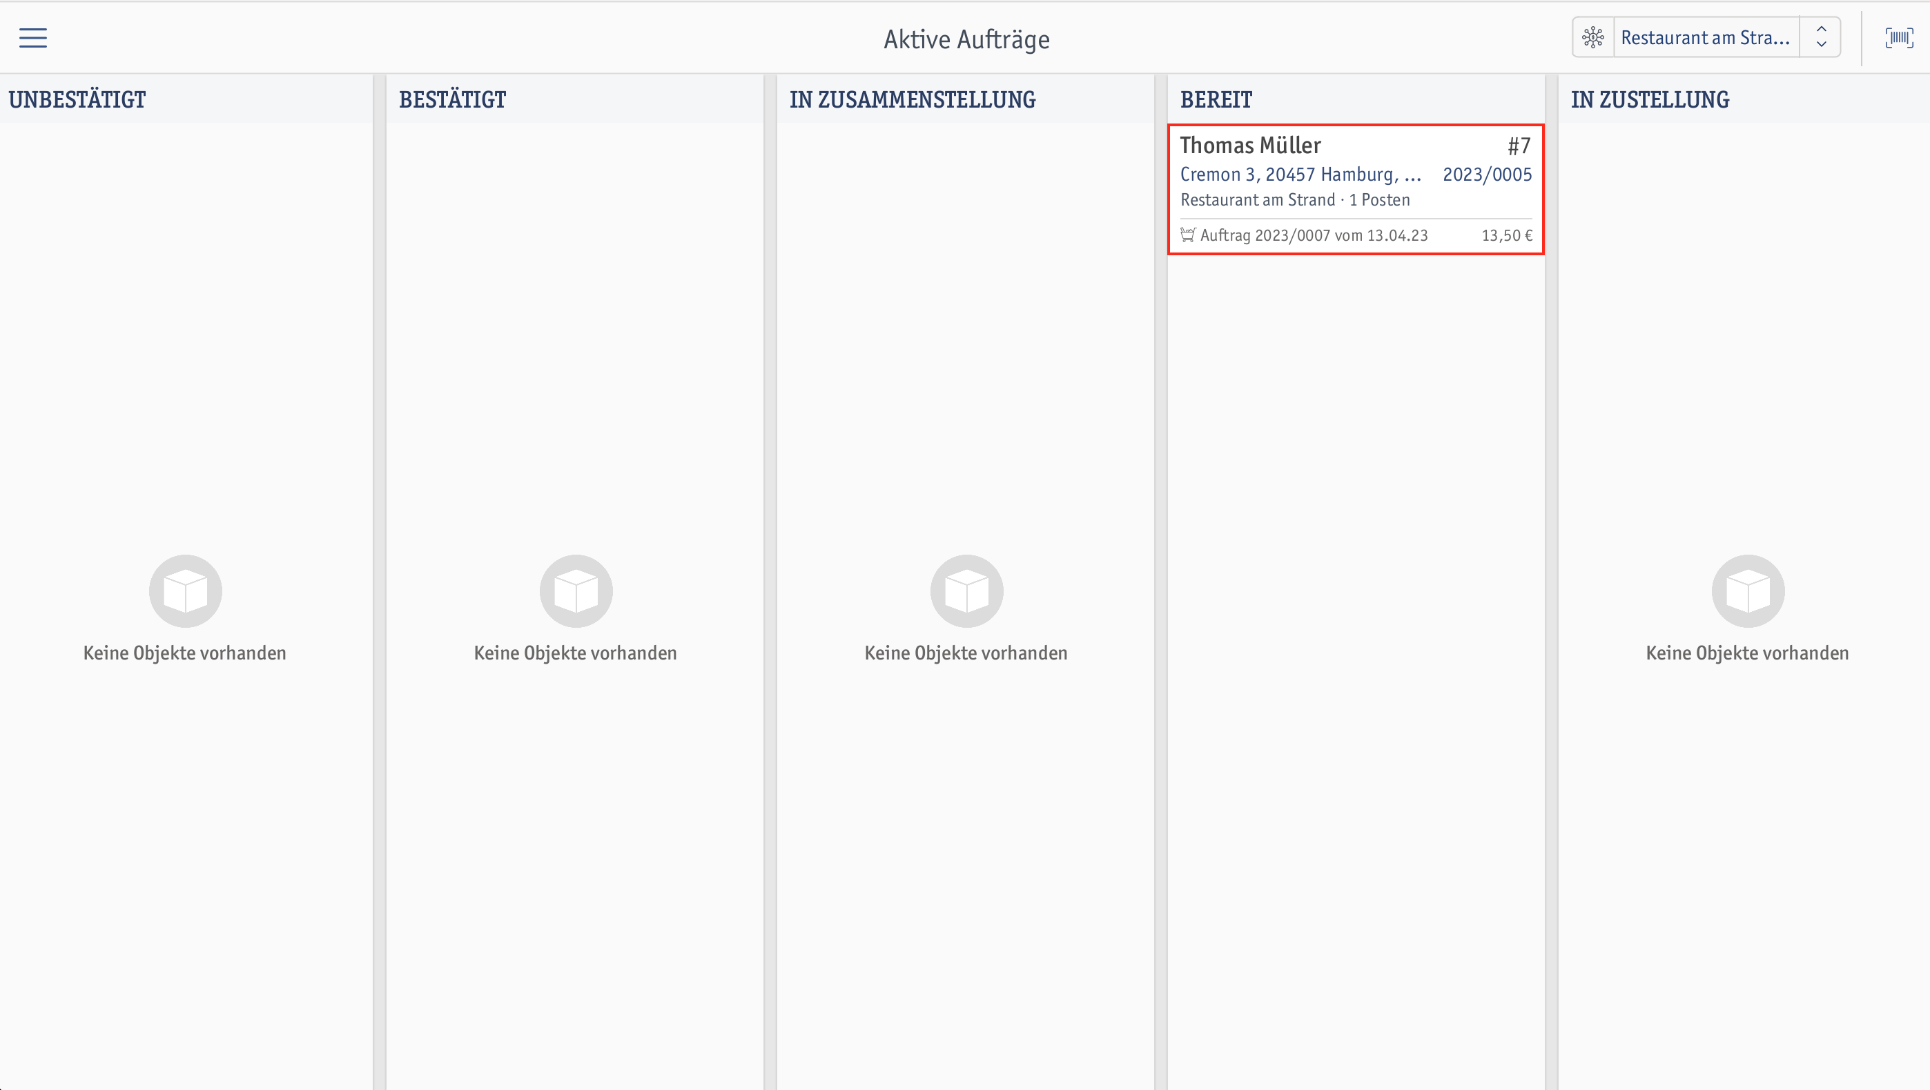1930x1090 pixels.
Task: Click Keine Objekte vorhanden in UNBESTÄTIGT column
Action: (184, 653)
